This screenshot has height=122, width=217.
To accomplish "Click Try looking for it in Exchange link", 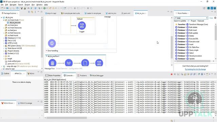I will [x=195, y=69].
